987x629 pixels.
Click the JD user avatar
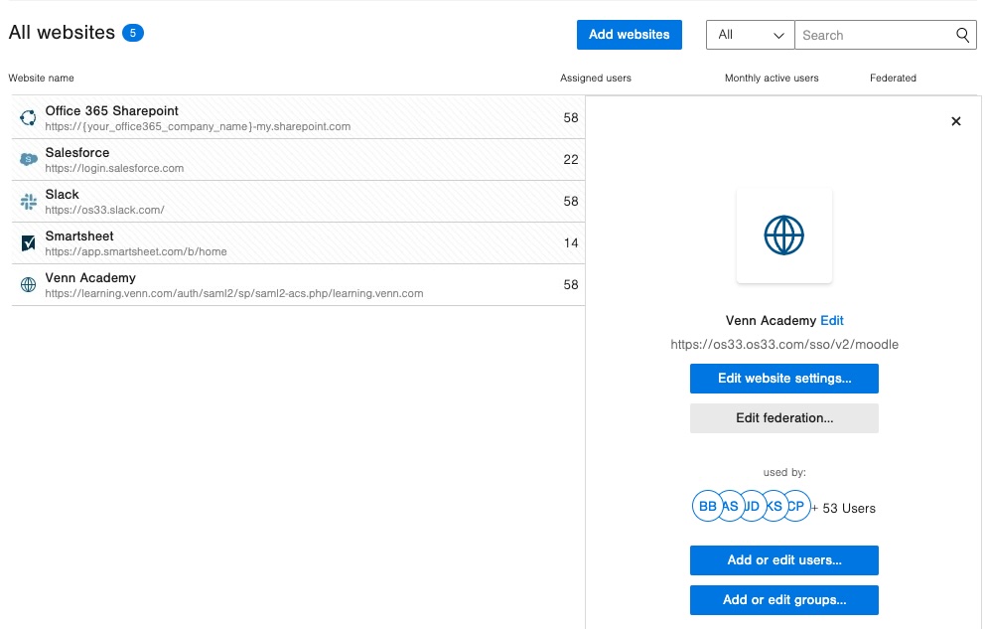[754, 506]
